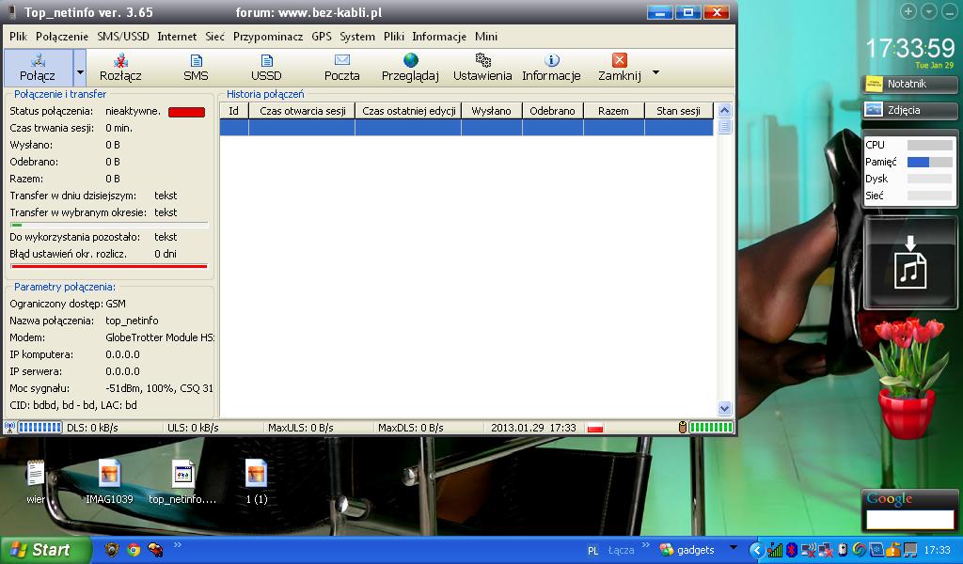Open the SMS toolbar icon
This screenshot has width=963, height=564.
[x=196, y=61]
